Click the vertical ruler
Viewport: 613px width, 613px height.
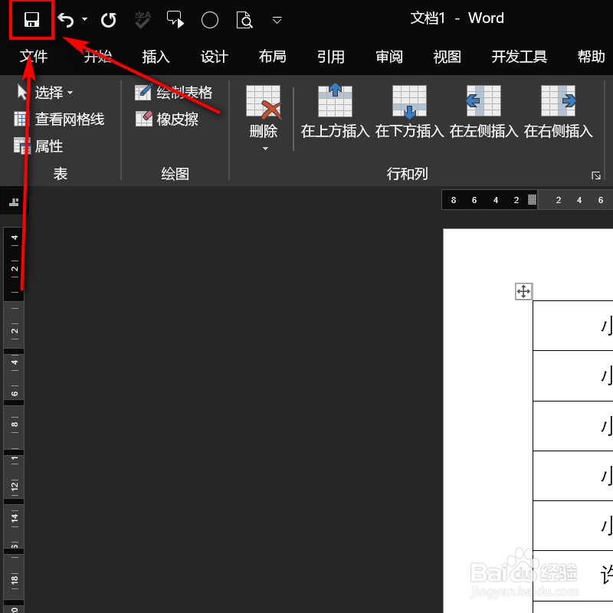[x=14, y=418]
